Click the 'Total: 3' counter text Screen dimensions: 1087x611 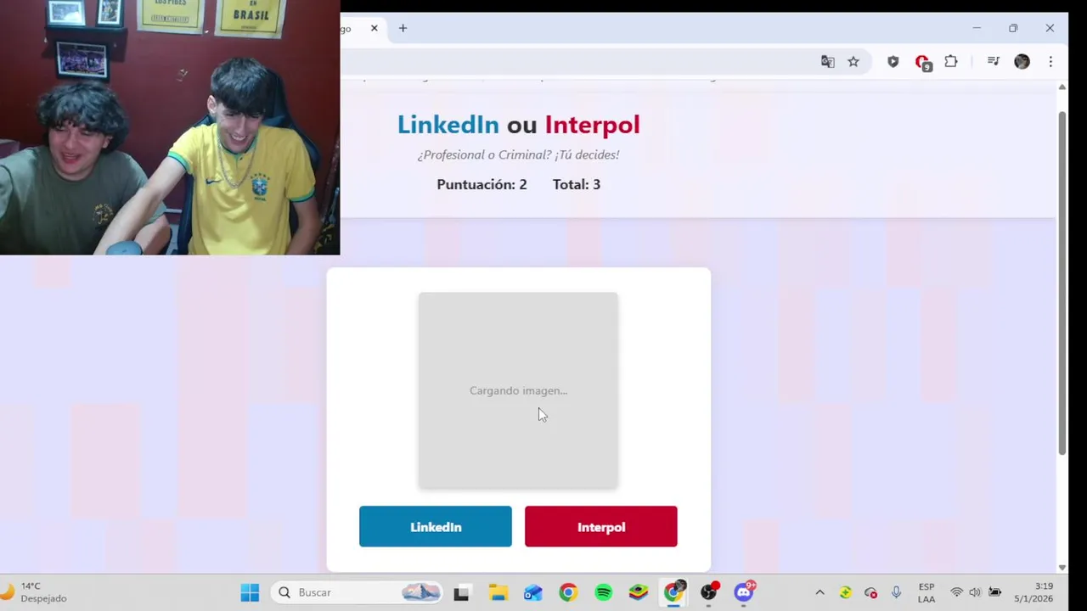click(577, 184)
